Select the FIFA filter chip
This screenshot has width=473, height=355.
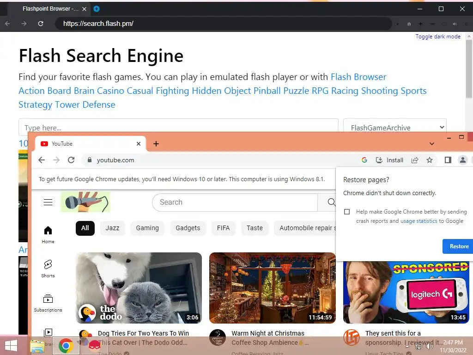[x=223, y=228]
